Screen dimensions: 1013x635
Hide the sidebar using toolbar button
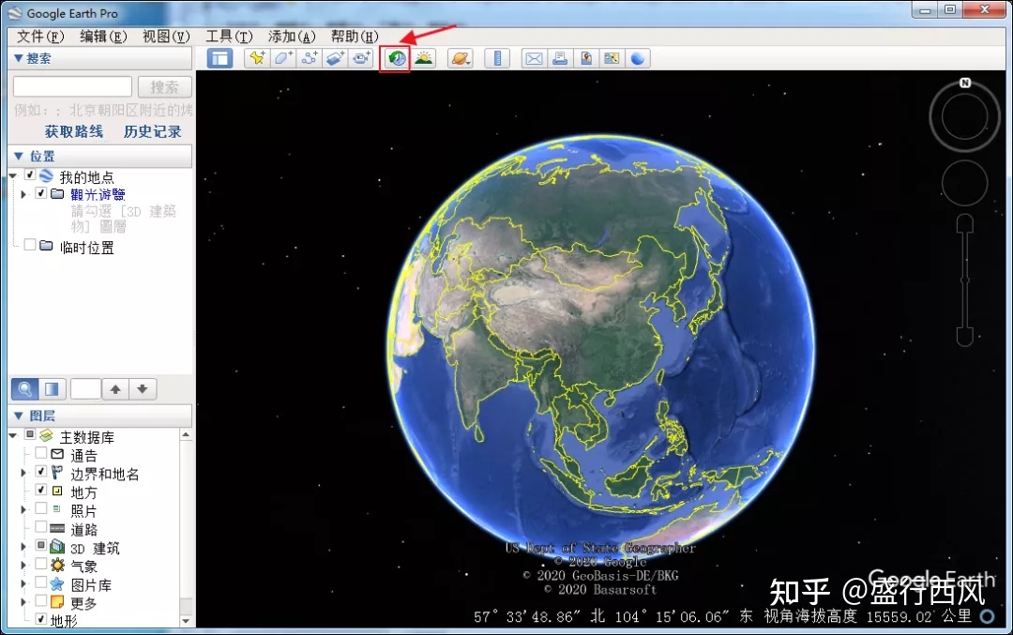(220, 59)
